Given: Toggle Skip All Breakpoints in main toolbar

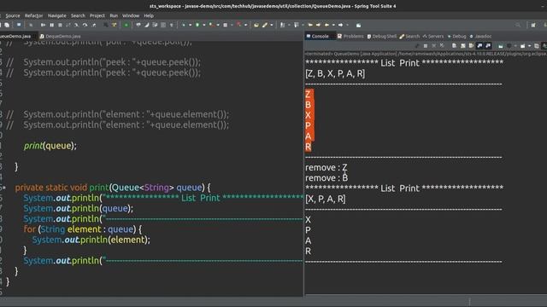Looking at the screenshot, I should (x=31, y=25).
